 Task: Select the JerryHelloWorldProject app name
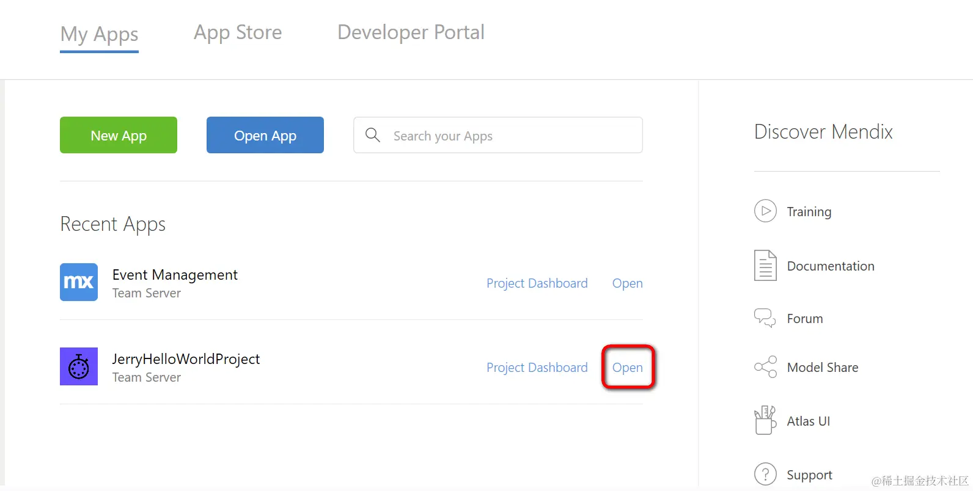(x=186, y=359)
